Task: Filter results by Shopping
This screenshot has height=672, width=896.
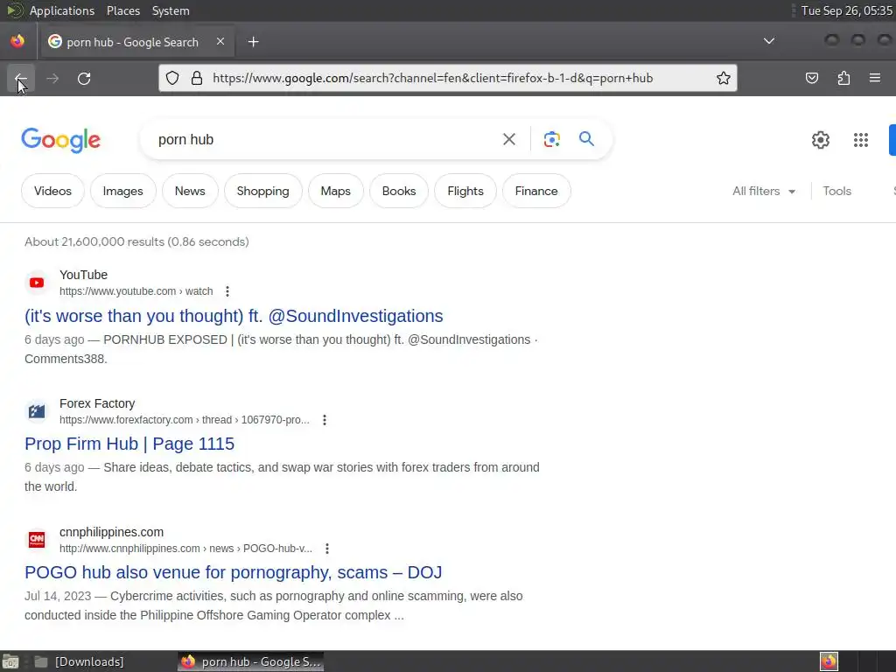Action: (262, 191)
